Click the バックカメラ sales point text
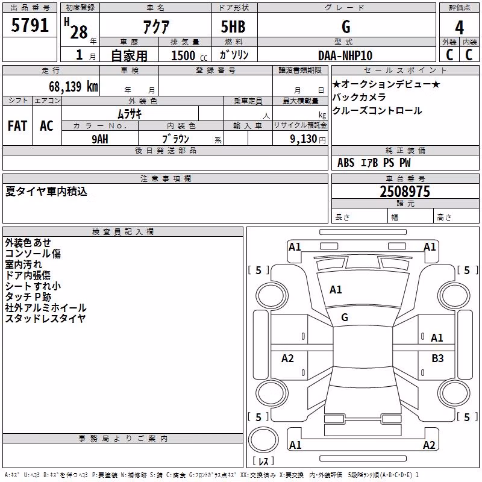Screen dimensions: 482x482 [x=358, y=97]
